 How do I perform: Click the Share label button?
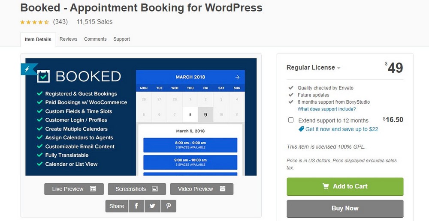117,206
